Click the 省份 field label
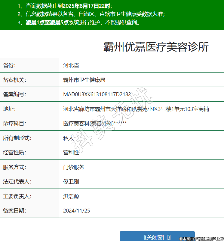The width and height of the screenshot is (224, 241). [9, 65]
